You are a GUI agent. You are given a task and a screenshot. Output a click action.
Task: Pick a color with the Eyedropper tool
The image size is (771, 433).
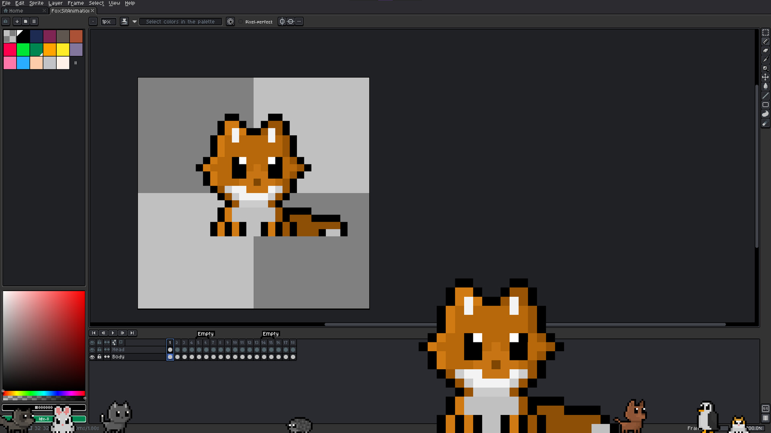coord(765,59)
